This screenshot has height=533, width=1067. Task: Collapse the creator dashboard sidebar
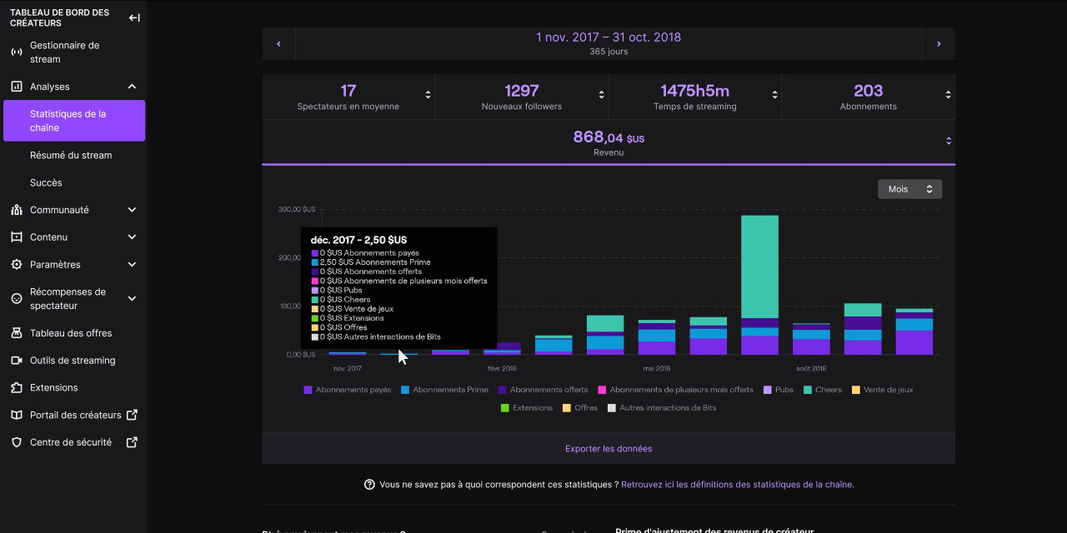click(134, 17)
